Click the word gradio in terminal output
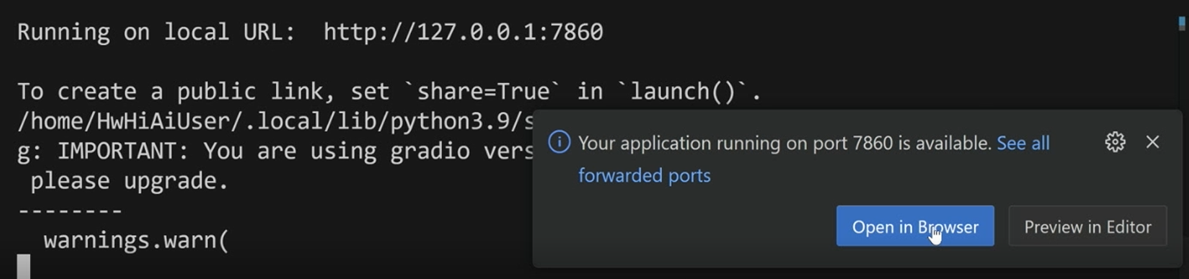This screenshot has height=279, width=1189. pyautogui.click(x=429, y=151)
